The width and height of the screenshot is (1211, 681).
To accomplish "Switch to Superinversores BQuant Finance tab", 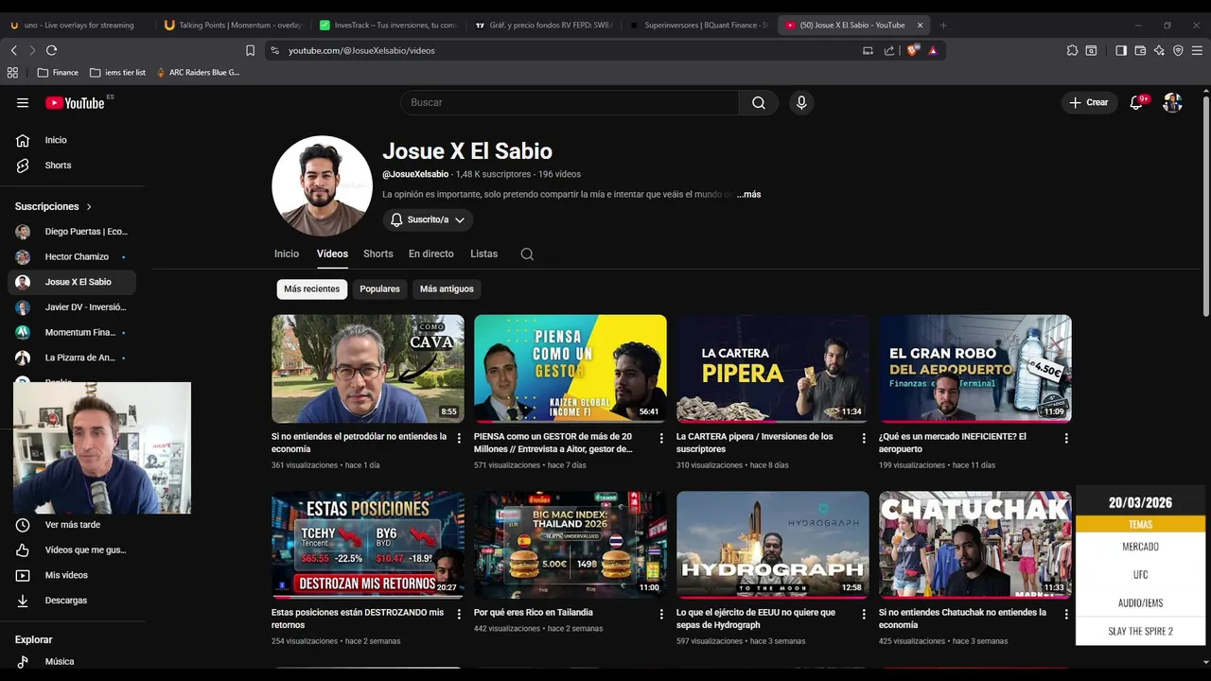I will (x=698, y=25).
